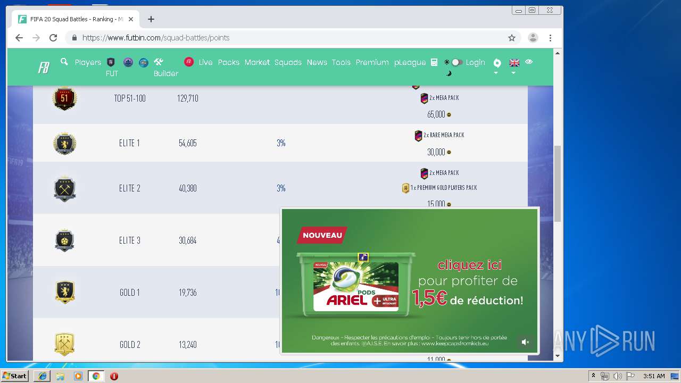Open the Packs menu

click(229, 62)
